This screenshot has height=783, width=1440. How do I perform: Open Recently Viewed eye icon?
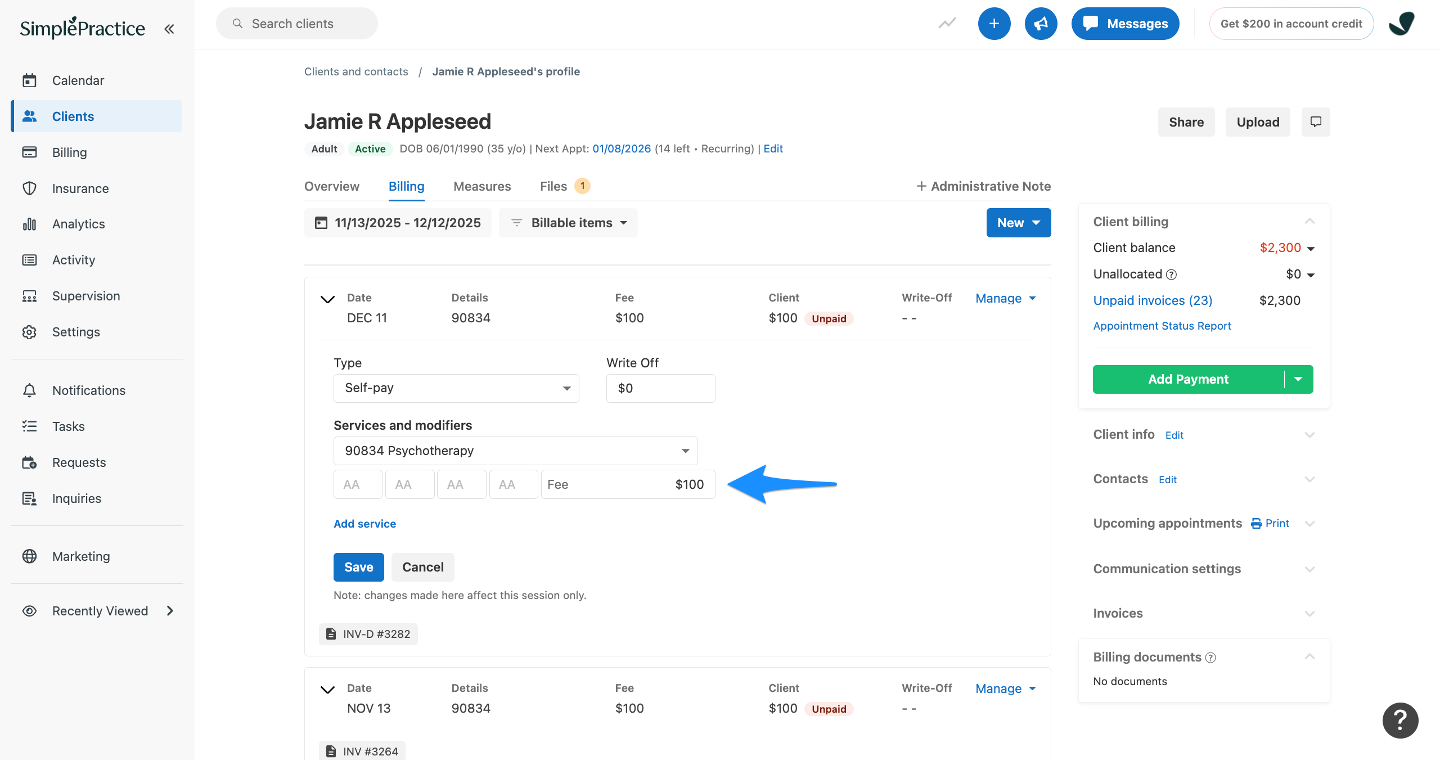coord(29,611)
